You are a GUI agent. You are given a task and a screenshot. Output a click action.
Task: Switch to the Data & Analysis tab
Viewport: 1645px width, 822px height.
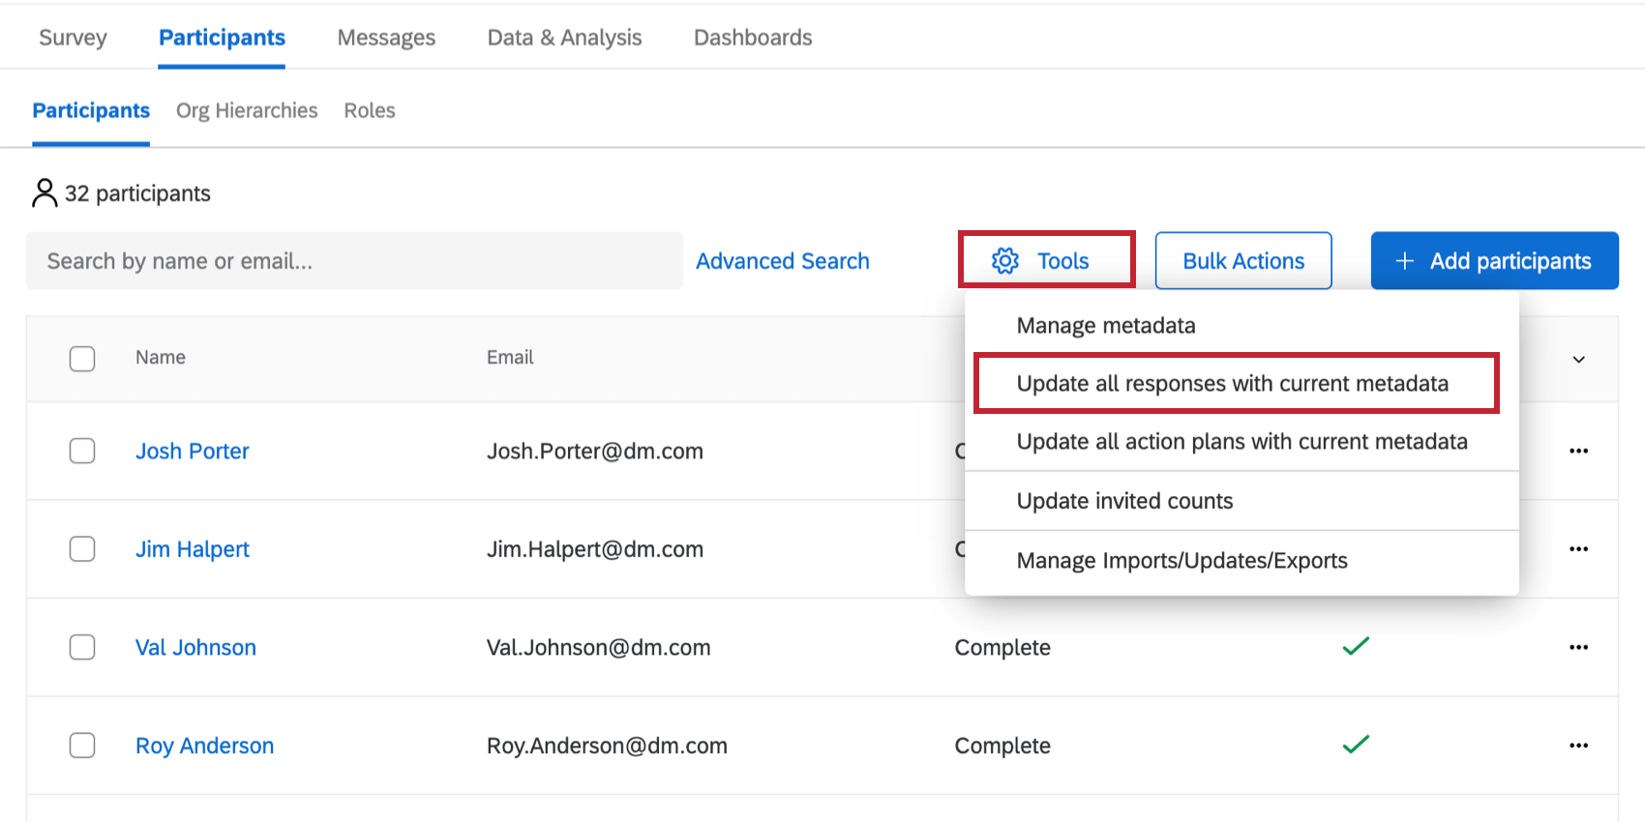[564, 38]
